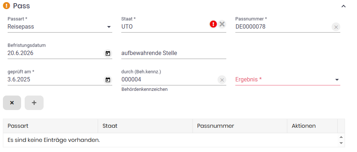Click the Befristungsdatum date field
357x152 pixels.
[x=54, y=53]
